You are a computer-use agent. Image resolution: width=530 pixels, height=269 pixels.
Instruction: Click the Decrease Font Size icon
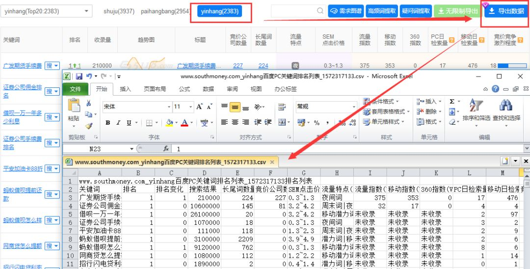(x=210, y=107)
